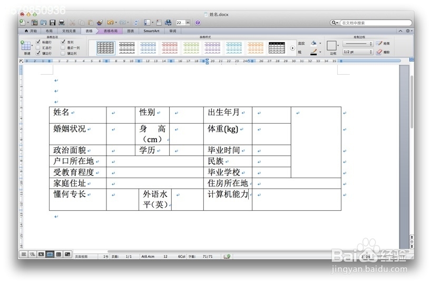
Task: Click the vertical scrollbar thumb
Action: 412,102
